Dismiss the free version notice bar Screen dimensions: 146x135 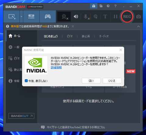coord(73,27)
